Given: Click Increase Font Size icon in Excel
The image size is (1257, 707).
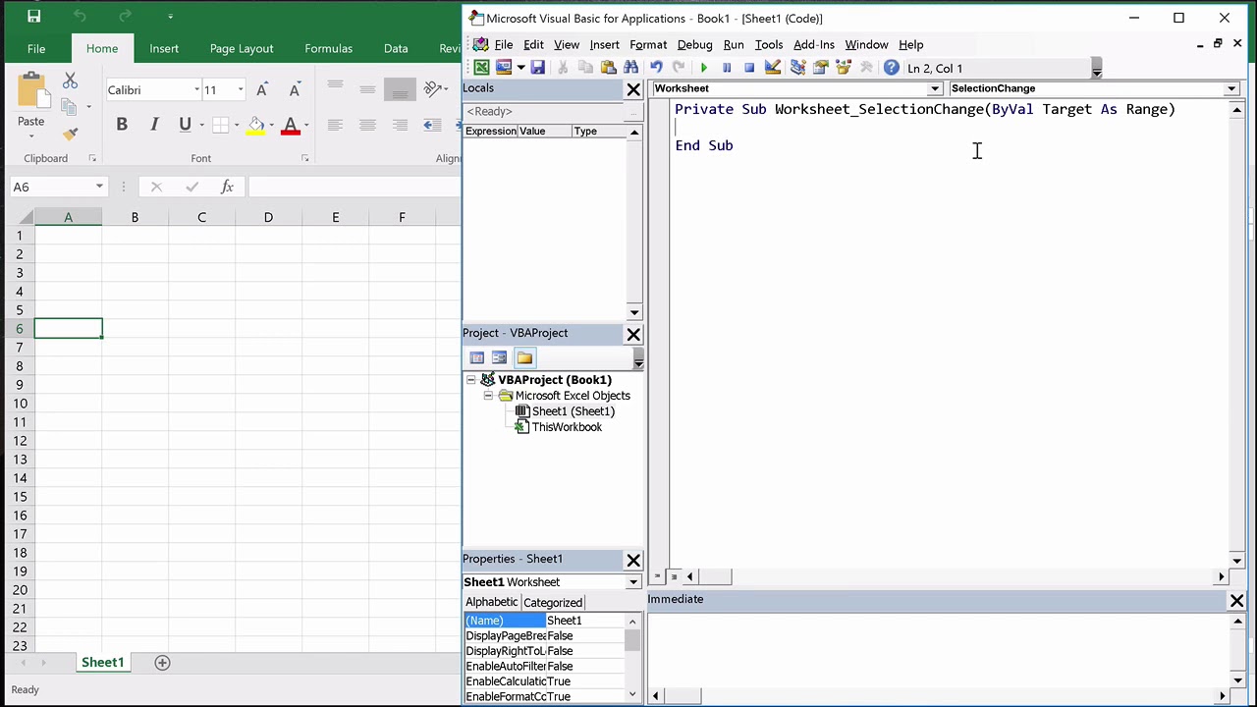Looking at the screenshot, I should (x=262, y=89).
